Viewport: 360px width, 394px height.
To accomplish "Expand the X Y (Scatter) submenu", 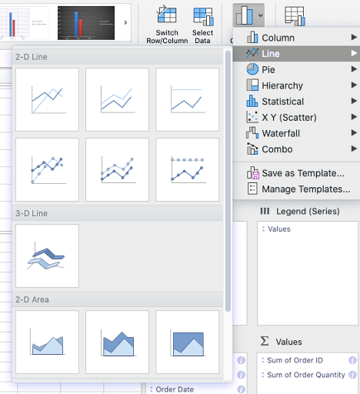I will [x=297, y=117].
